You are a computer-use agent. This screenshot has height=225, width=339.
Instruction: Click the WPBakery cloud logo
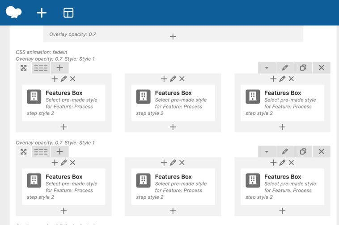point(13,12)
